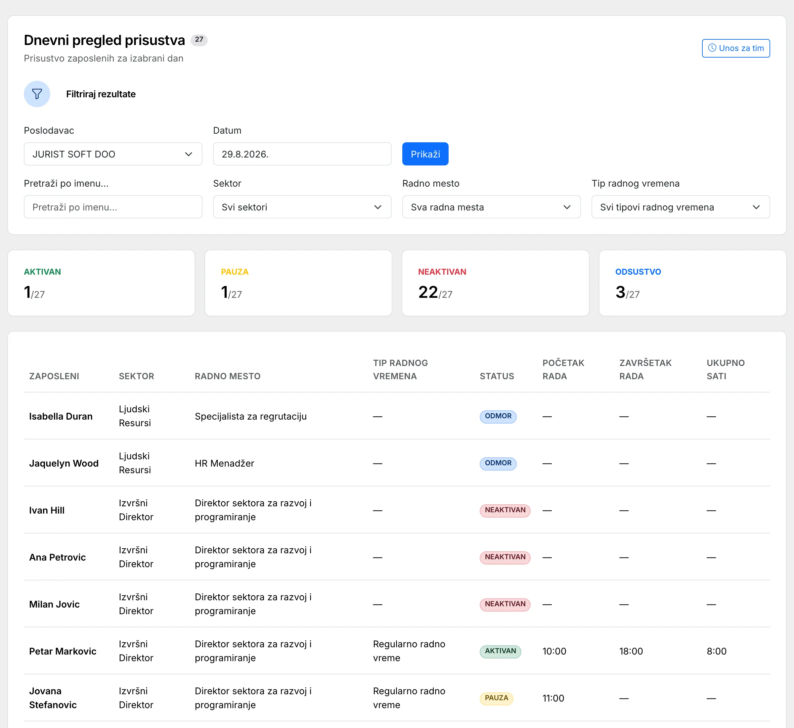The image size is (794, 728).
Task: Select the PAUZA summary card
Action: 298,283
